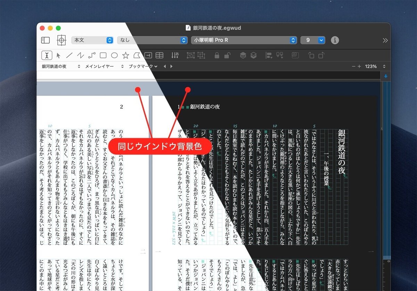
Task: Click the blue down arrow ruler button
Action: click(x=386, y=76)
